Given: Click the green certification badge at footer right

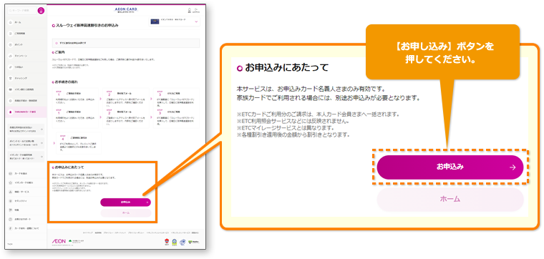Looking at the screenshot, I should [x=194, y=241].
